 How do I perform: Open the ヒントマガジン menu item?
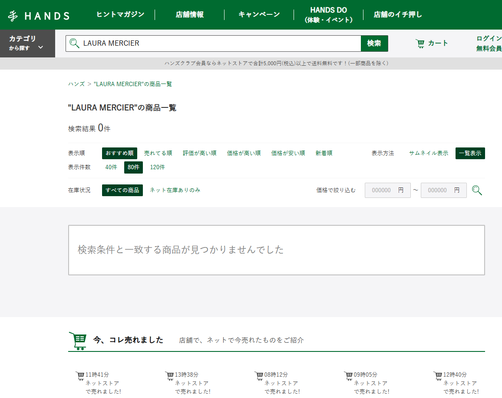coord(120,14)
